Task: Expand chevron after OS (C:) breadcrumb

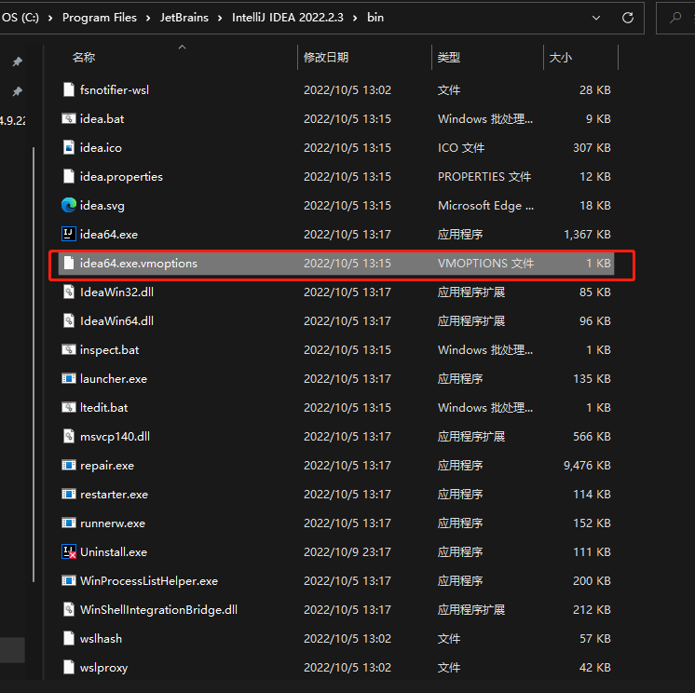Action: click(x=50, y=18)
